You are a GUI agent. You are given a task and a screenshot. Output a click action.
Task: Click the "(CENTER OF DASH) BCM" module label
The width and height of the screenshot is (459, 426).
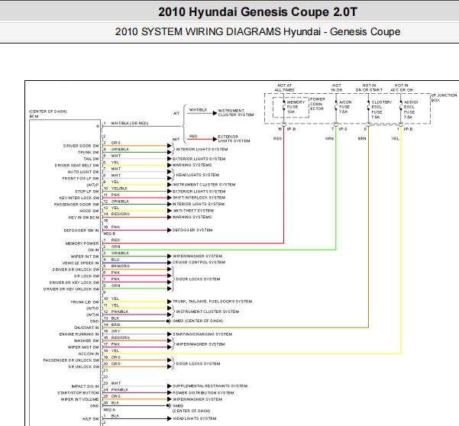coord(47,114)
